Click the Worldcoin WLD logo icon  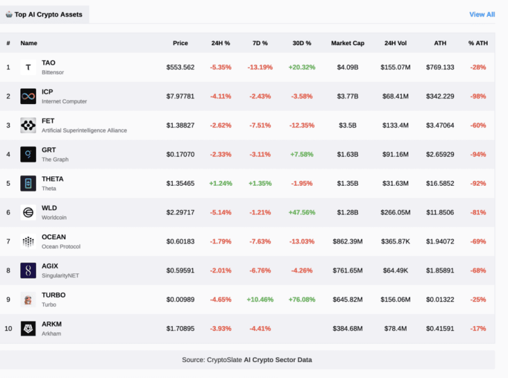[28, 212]
